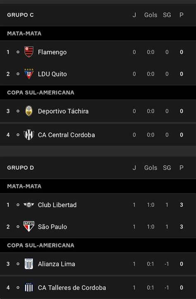Click the Copa Sul-Americana label under Grupo C

[41, 92]
